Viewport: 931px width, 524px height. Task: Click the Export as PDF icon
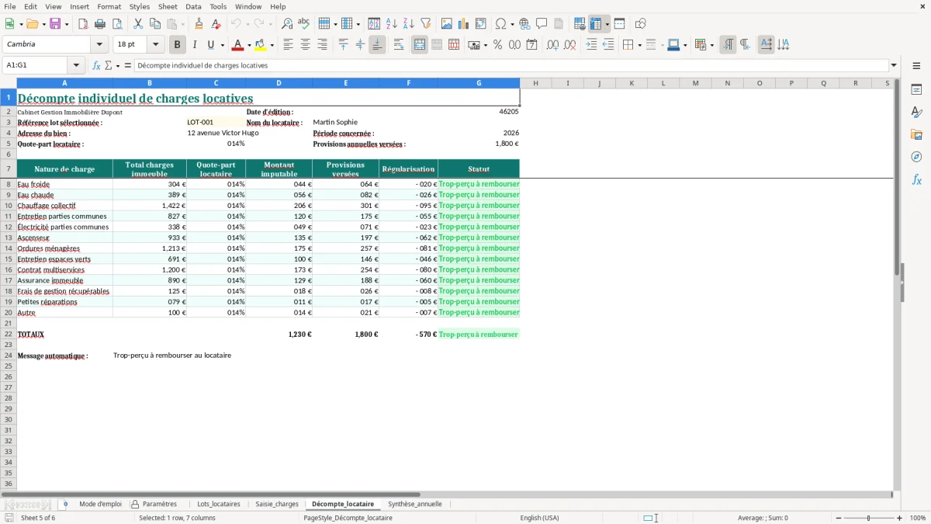pos(83,24)
